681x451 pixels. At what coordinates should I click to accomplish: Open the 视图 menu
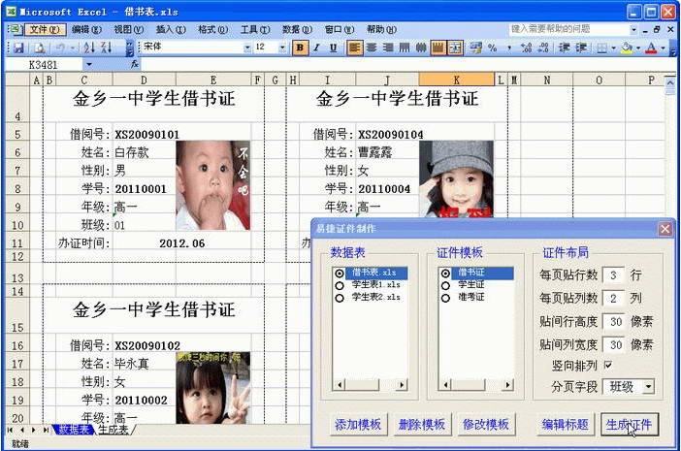pyautogui.click(x=129, y=29)
